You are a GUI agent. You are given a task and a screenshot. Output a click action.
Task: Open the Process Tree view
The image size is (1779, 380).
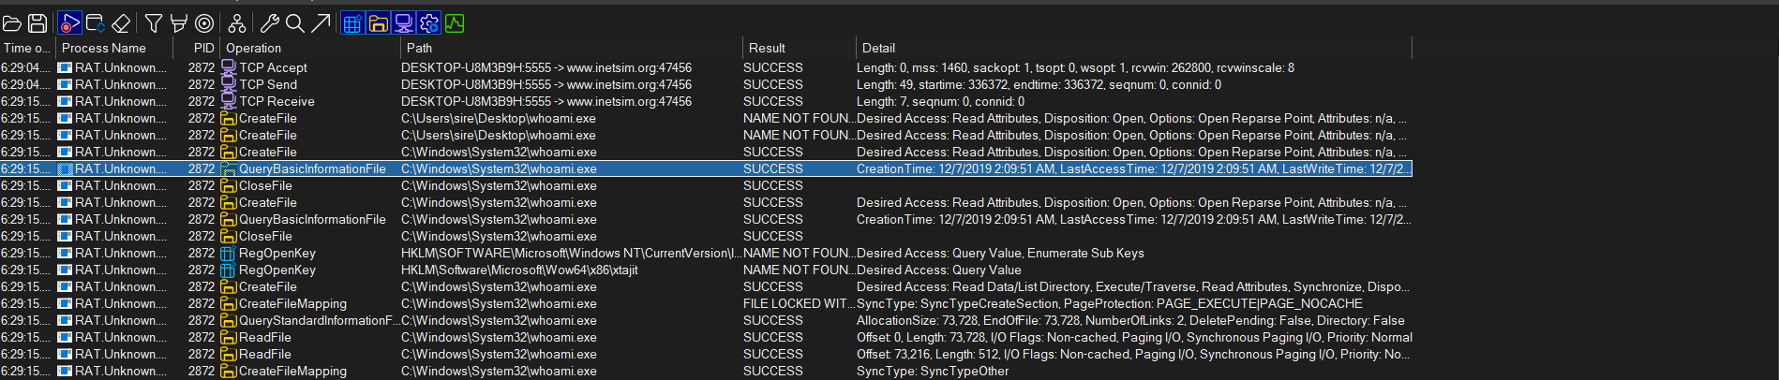point(237,23)
